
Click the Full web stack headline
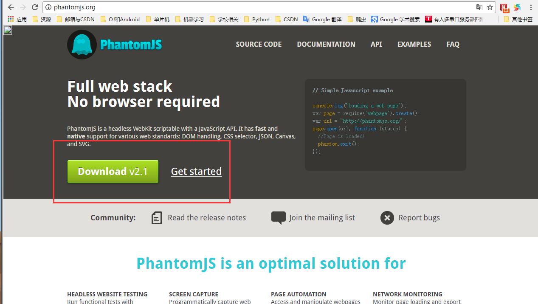pyautogui.click(x=120, y=87)
